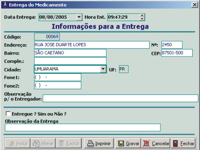Toggle the Entregue Sim ou Não checkbox
Screen dimensions: 200x150
(x=8, y=114)
